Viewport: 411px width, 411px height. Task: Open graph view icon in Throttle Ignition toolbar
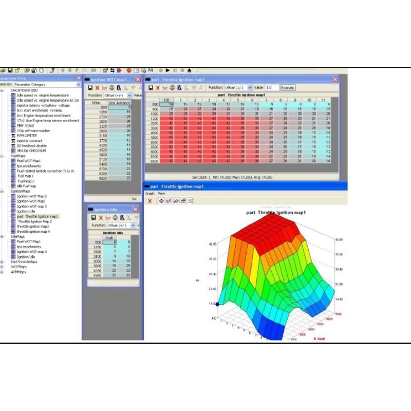[165, 88]
